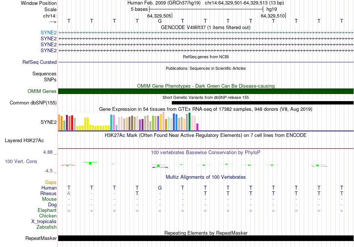Image resolution: width=354 pixels, height=247 pixels.
Task: Click the hg19 label next to scale bar
Action: (272, 9)
